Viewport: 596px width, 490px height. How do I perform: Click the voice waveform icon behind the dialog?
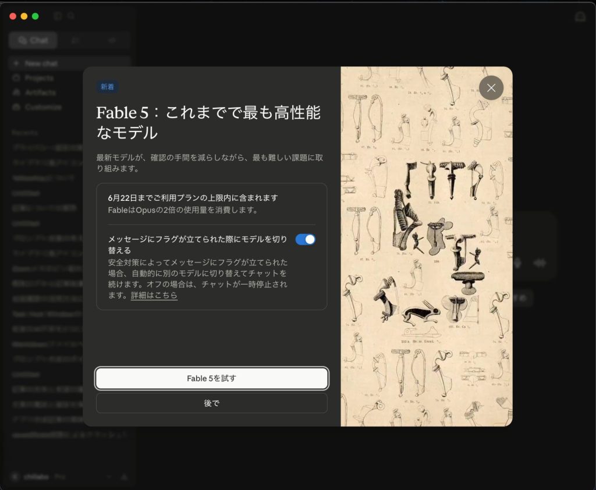tap(540, 262)
